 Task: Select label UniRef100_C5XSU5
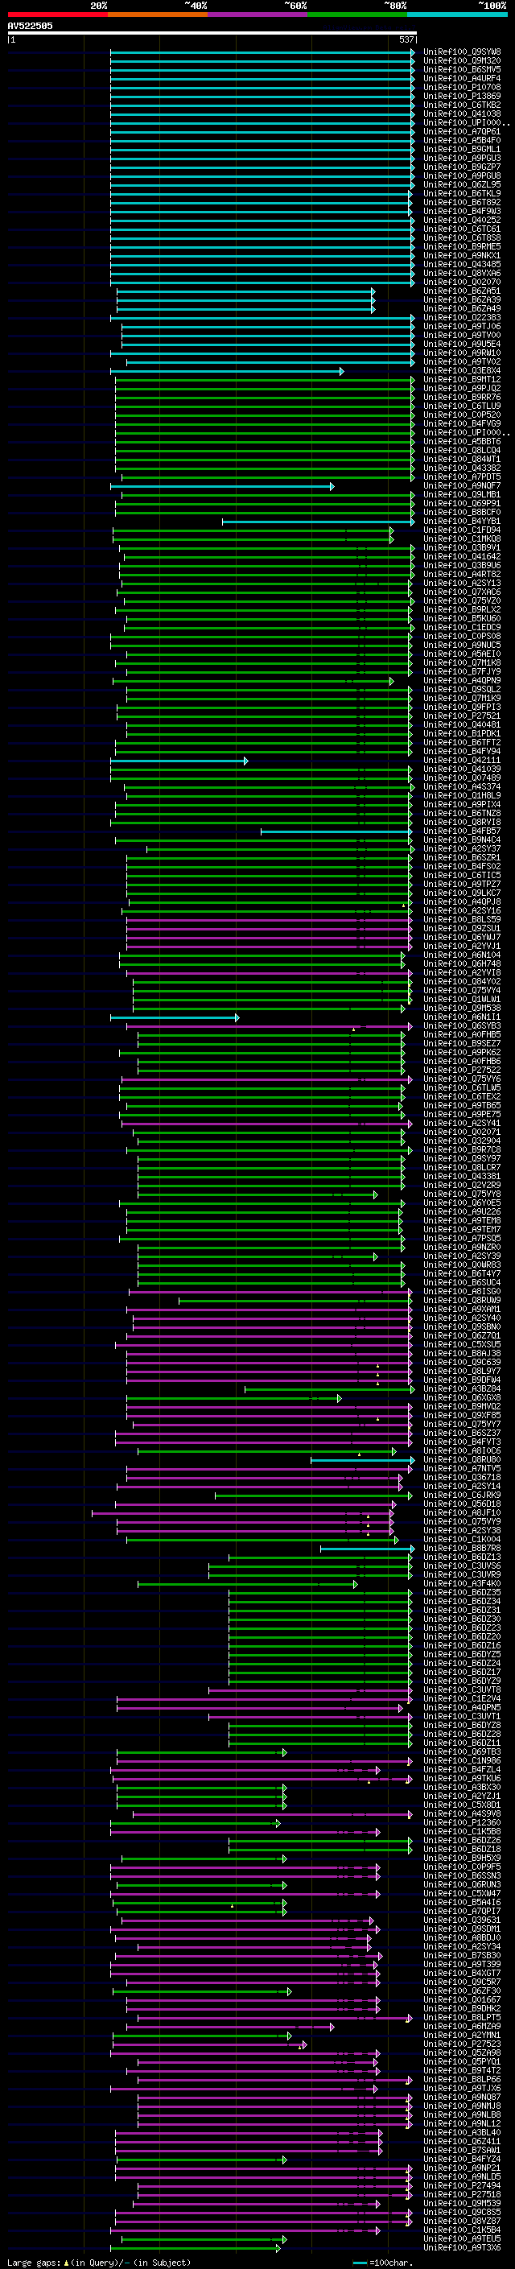[462, 1346]
